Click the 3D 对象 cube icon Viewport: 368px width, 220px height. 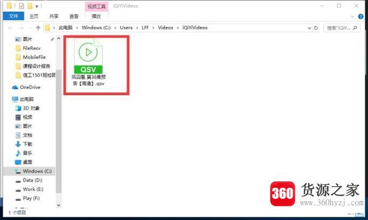pos(18,108)
